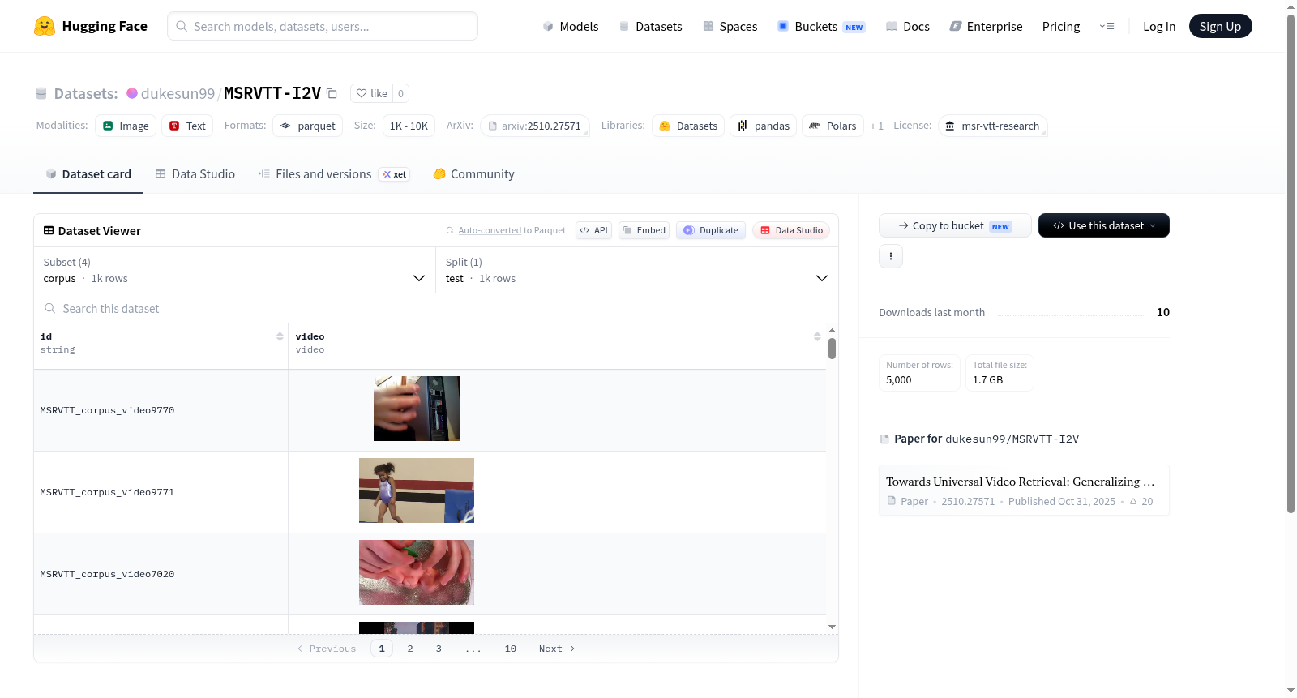Click the Sign Up button
This screenshot has height=698, width=1297.
coord(1220,26)
